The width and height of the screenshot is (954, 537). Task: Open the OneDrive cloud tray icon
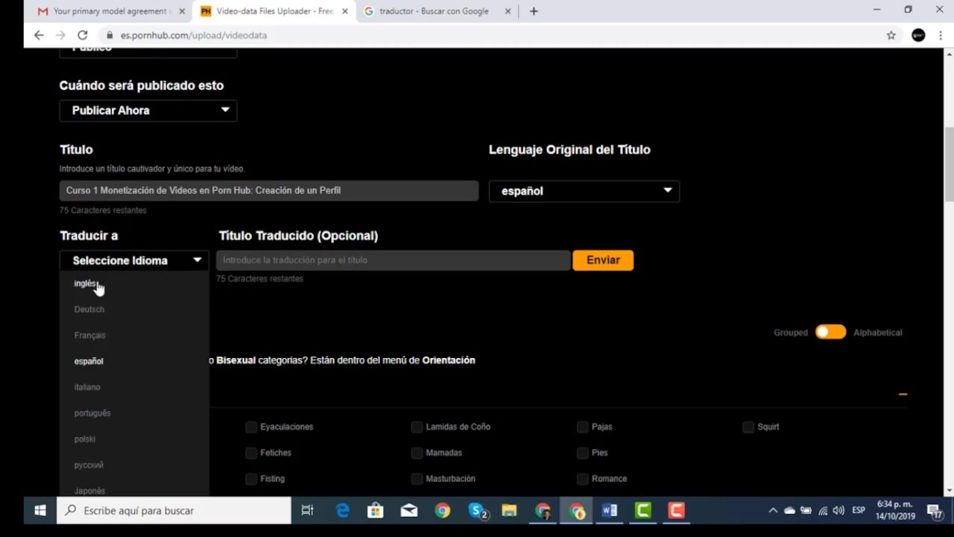click(789, 511)
